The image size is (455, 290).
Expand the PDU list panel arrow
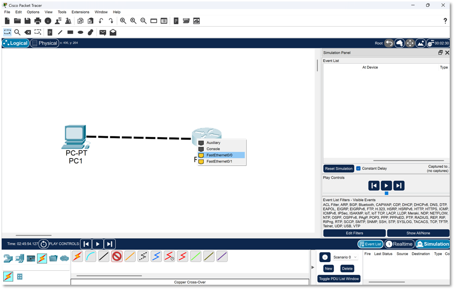313,267
